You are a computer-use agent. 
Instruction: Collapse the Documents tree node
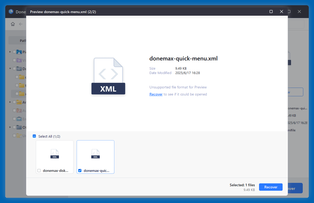[x=10, y=69]
